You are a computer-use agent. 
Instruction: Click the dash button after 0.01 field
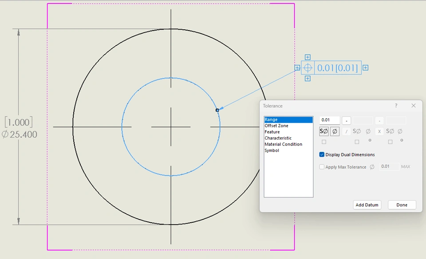tap(347, 120)
